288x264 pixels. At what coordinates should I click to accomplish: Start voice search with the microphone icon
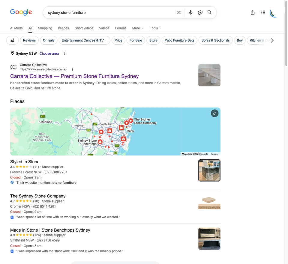(191, 13)
